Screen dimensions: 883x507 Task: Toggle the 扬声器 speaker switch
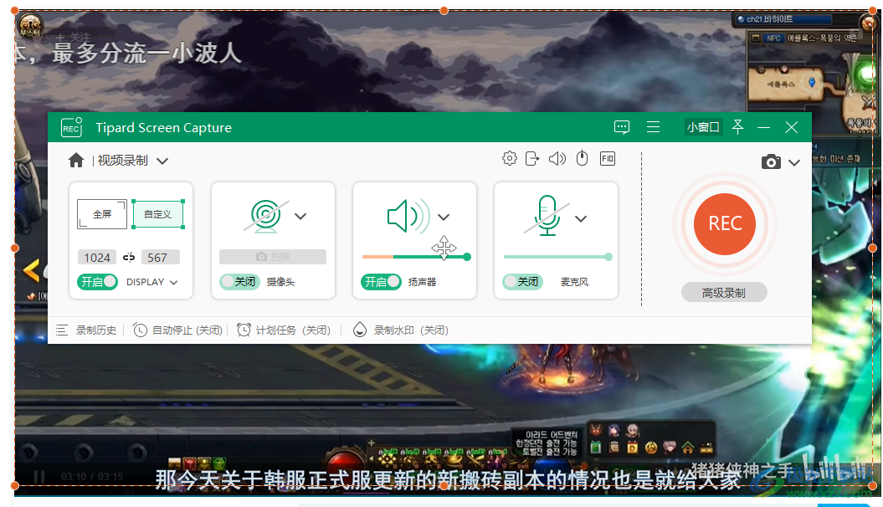(x=382, y=281)
